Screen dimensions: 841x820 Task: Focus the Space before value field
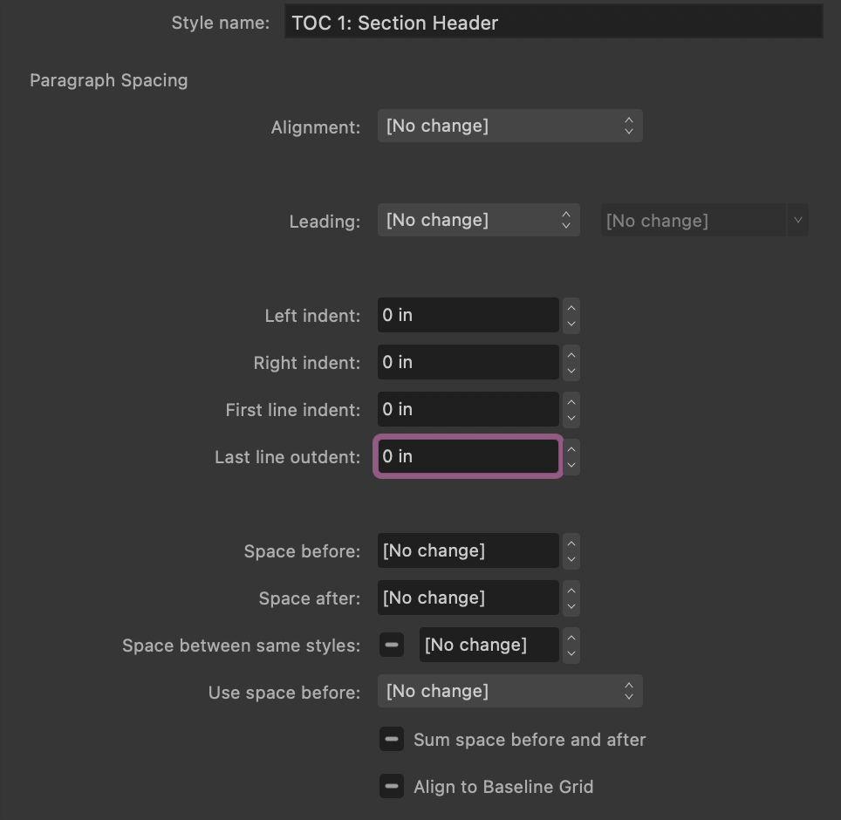468,550
